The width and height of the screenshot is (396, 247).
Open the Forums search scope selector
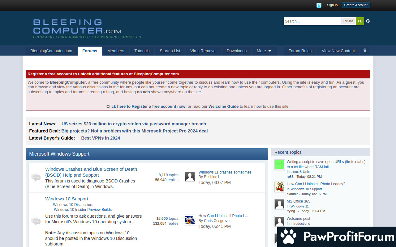tap(348, 21)
